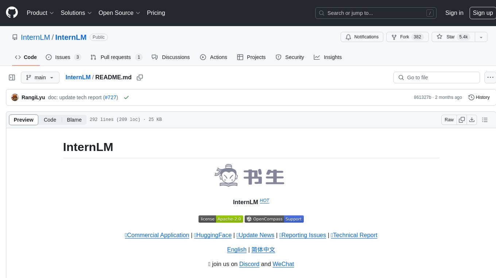This screenshot has width=496, height=278.
Task: Switch to the Discussions tab
Action: (x=171, y=57)
